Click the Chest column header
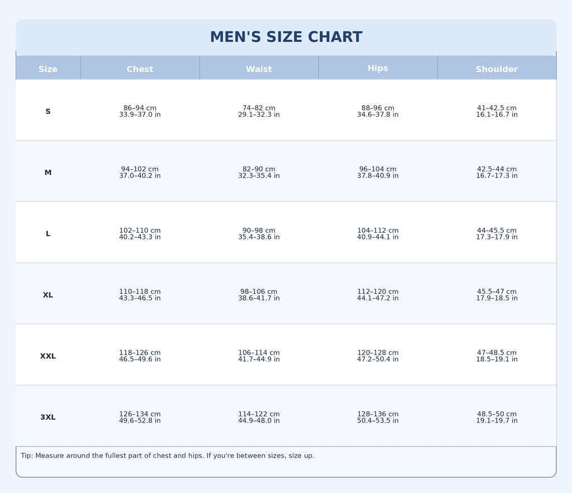The image size is (572, 493). point(140,69)
